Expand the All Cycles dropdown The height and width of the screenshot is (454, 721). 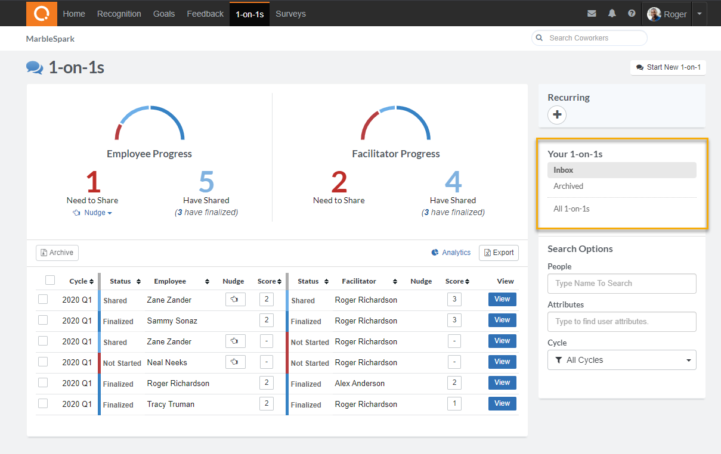(621, 360)
